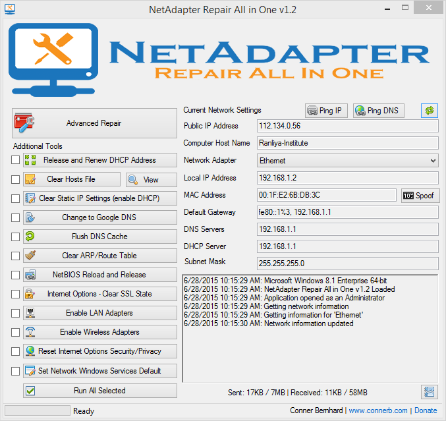Click the Subnet Mask field
446x421 pixels.
[x=348, y=264]
